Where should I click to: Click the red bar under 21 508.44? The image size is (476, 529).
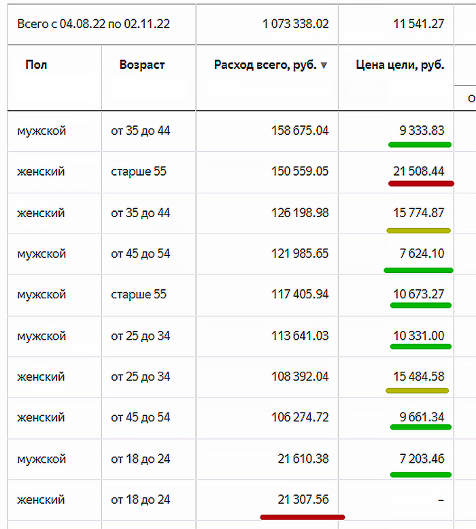click(421, 183)
